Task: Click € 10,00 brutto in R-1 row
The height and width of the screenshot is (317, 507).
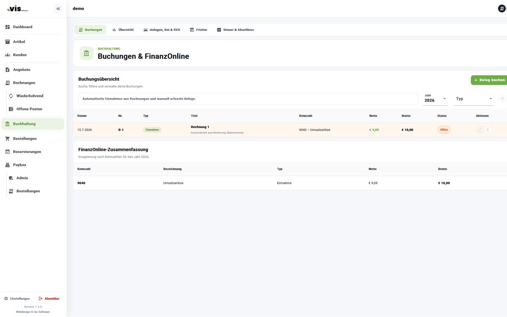Action: click(x=407, y=130)
